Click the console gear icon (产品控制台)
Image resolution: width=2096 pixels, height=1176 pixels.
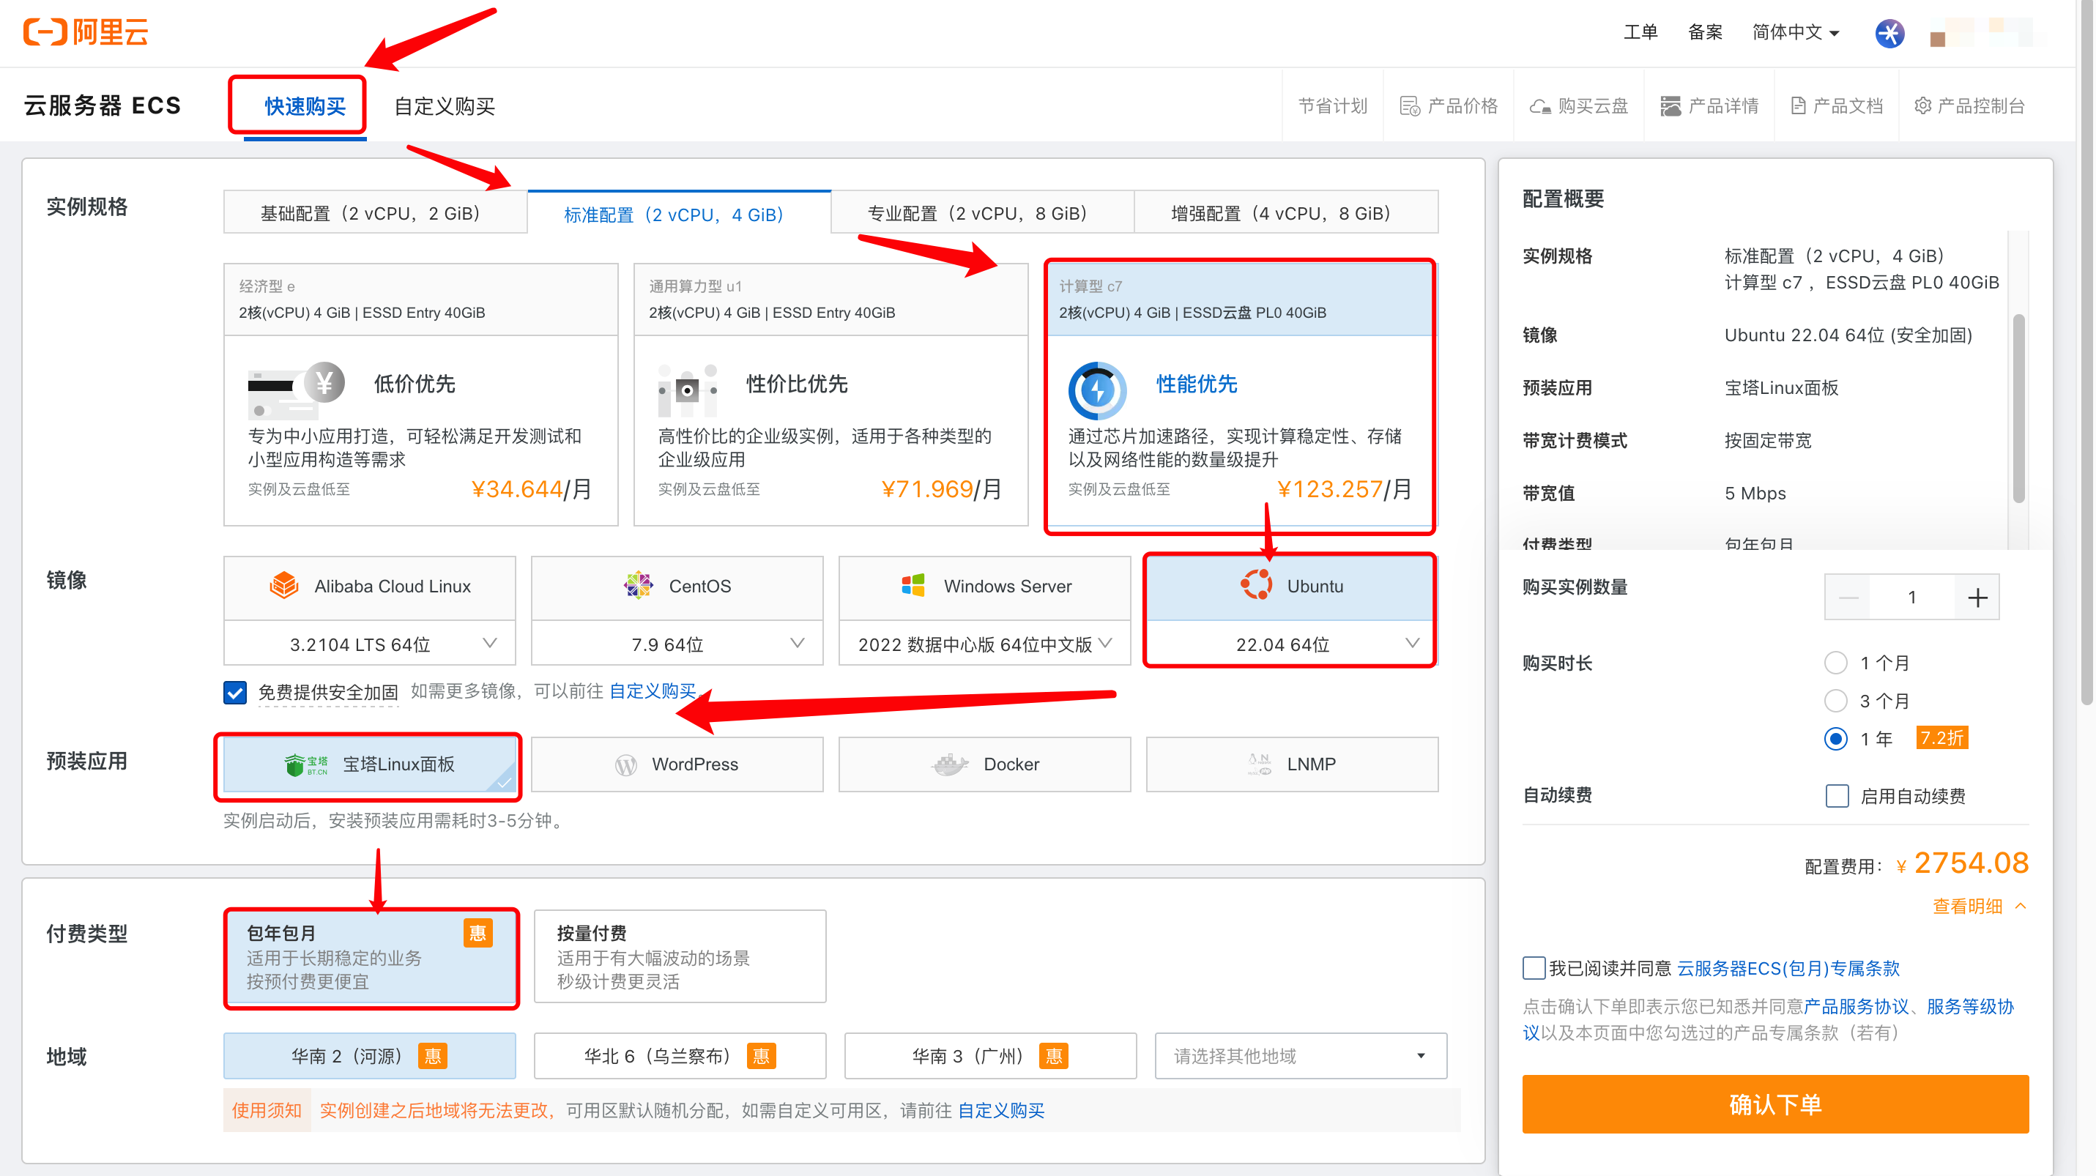[1922, 106]
